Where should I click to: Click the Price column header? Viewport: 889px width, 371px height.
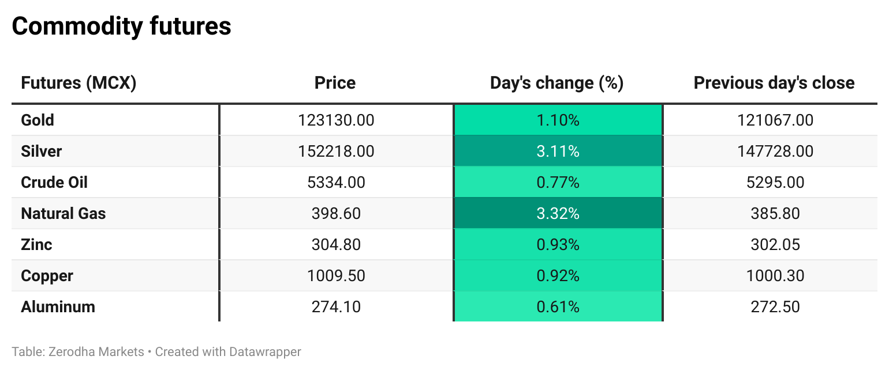coord(335,83)
